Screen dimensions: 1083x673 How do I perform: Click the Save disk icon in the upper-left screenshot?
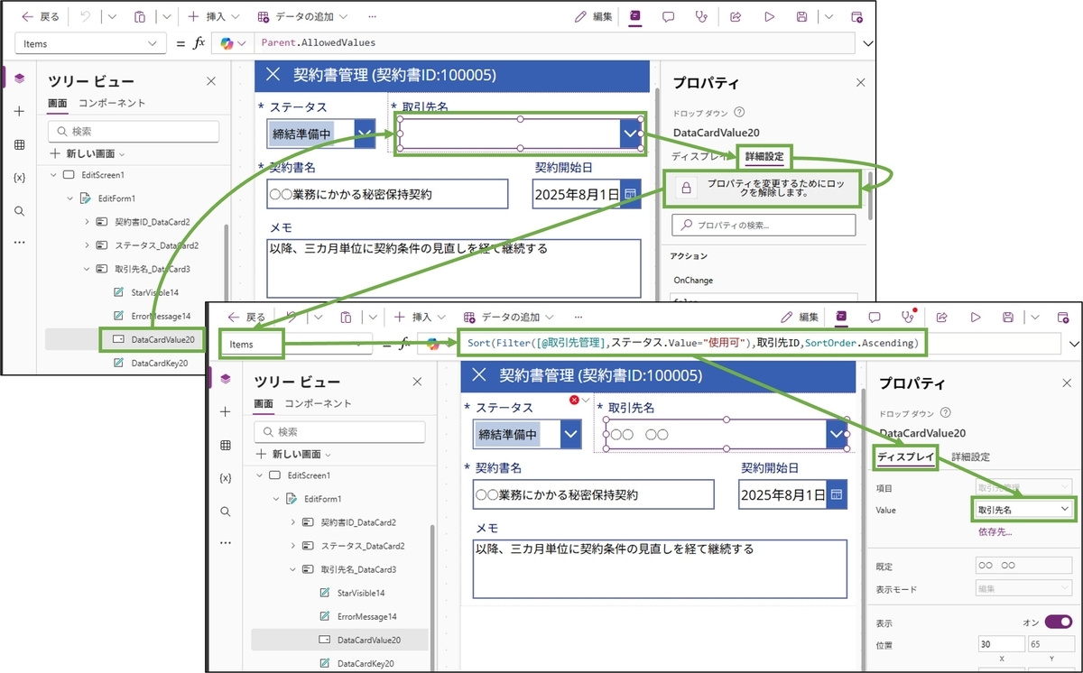coord(801,16)
